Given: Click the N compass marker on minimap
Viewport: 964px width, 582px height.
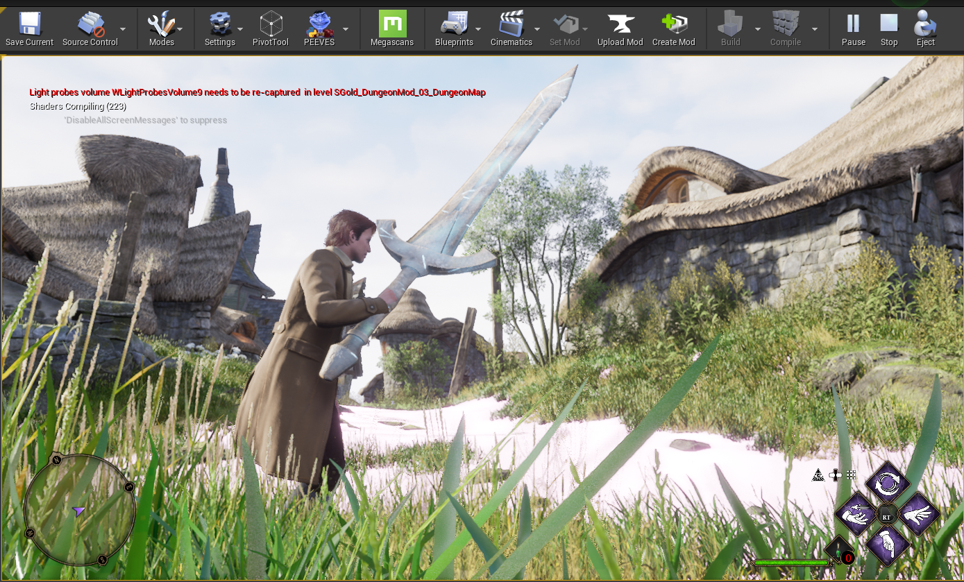Looking at the screenshot, I should [x=57, y=460].
